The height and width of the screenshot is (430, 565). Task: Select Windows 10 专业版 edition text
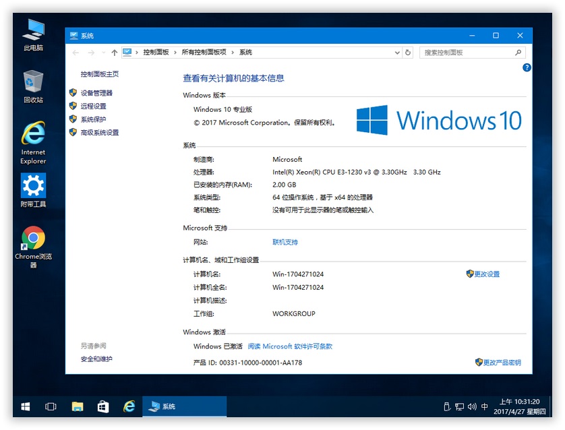[x=222, y=109]
